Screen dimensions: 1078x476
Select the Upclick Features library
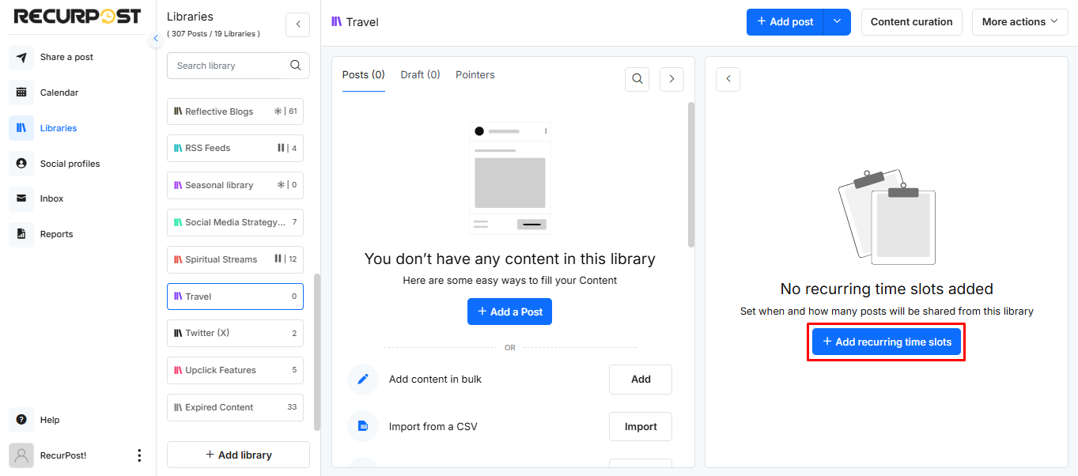[235, 370]
